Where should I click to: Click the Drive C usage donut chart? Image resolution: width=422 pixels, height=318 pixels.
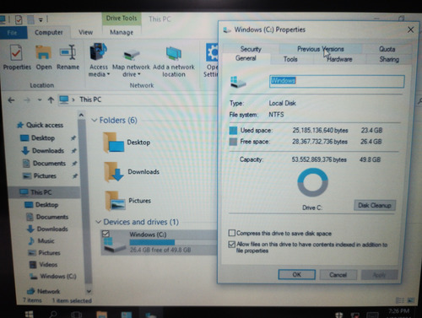(x=312, y=183)
